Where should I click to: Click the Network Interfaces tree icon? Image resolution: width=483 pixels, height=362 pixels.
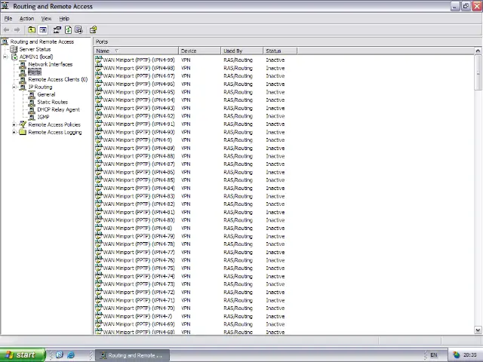point(23,64)
